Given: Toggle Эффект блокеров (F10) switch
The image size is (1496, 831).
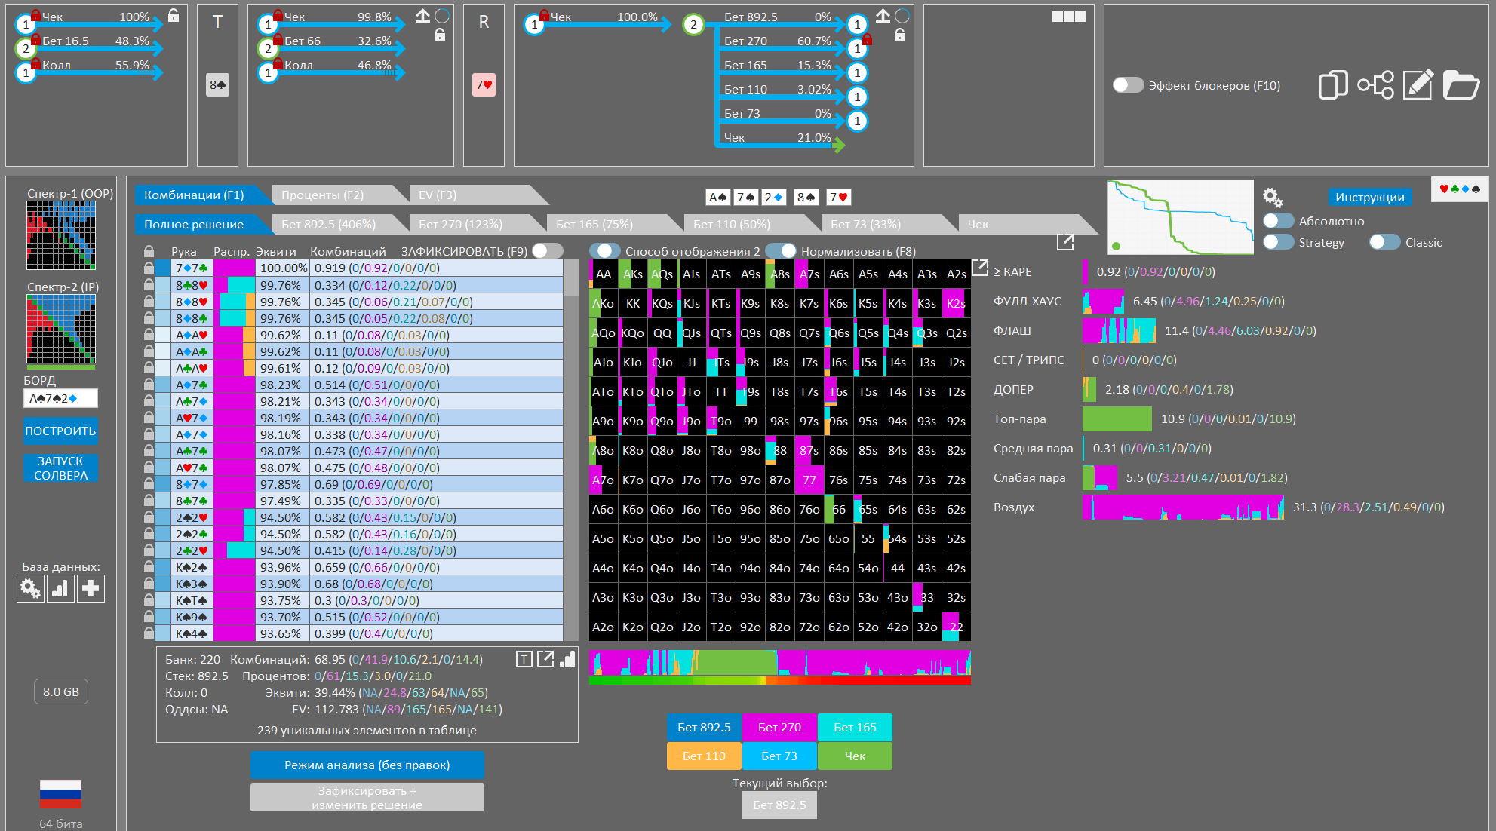Looking at the screenshot, I should click(x=1129, y=85).
